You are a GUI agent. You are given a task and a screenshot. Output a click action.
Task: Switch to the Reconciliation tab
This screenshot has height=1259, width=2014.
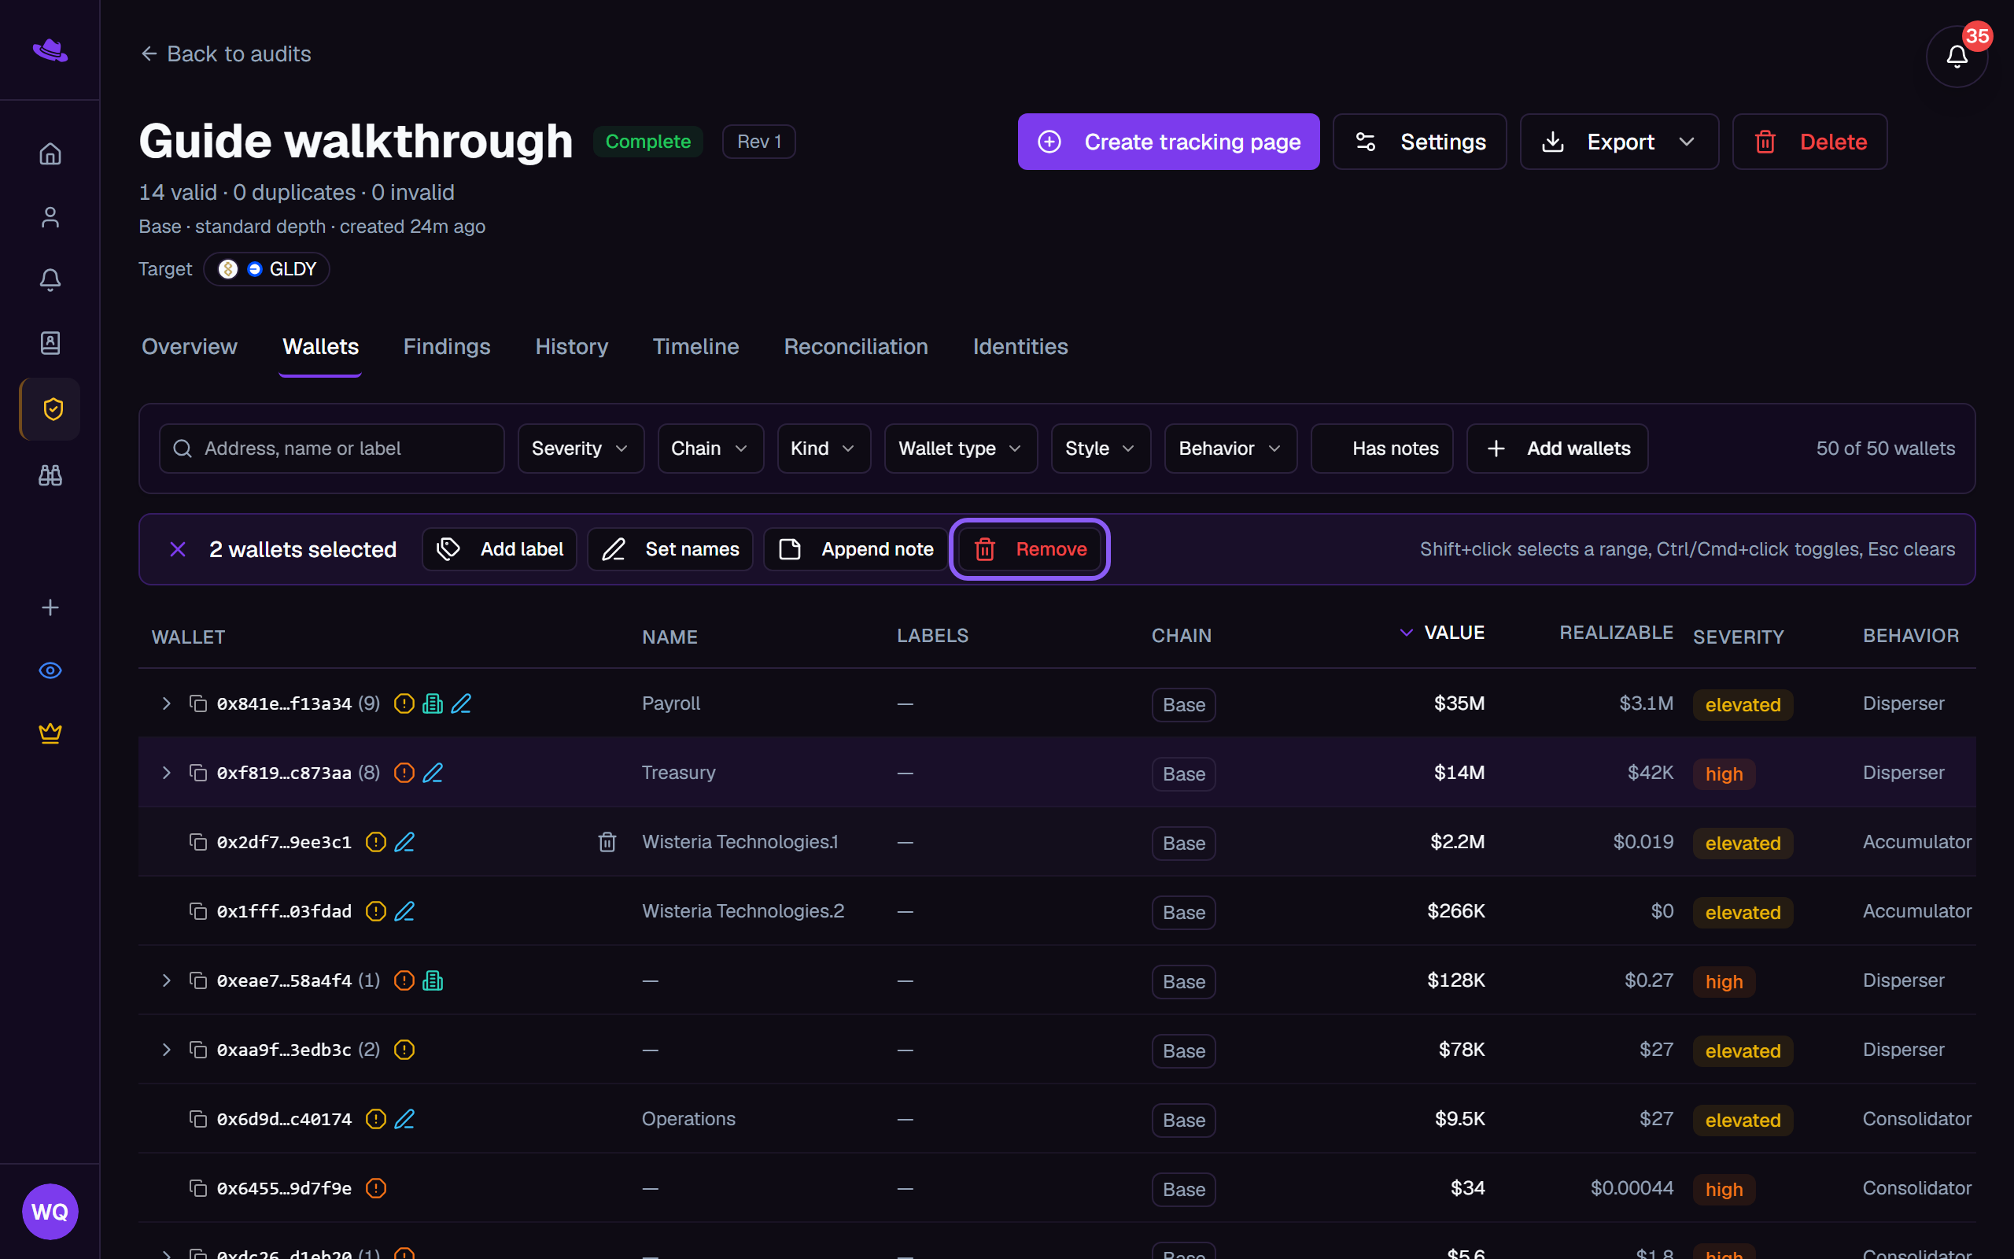click(x=855, y=346)
